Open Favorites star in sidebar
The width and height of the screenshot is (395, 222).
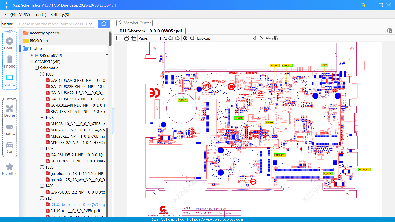point(10,169)
